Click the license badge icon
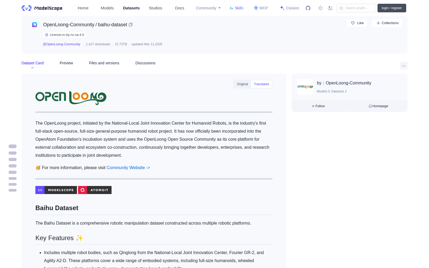This screenshot has width=429, height=268. [x=47, y=35]
